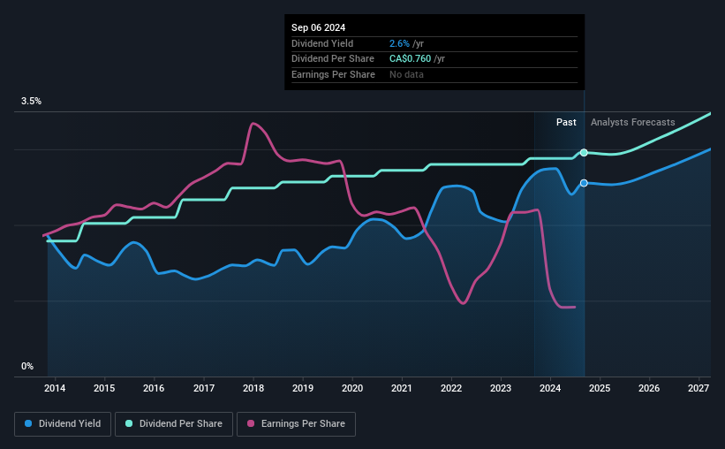The height and width of the screenshot is (449, 725).
Task: Click the 2014 x-axis label
Action: point(55,388)
